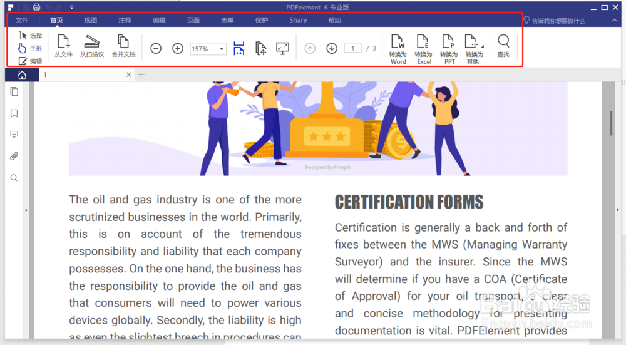Close the document tab 1
626x345 pixels.
(128, 75)
